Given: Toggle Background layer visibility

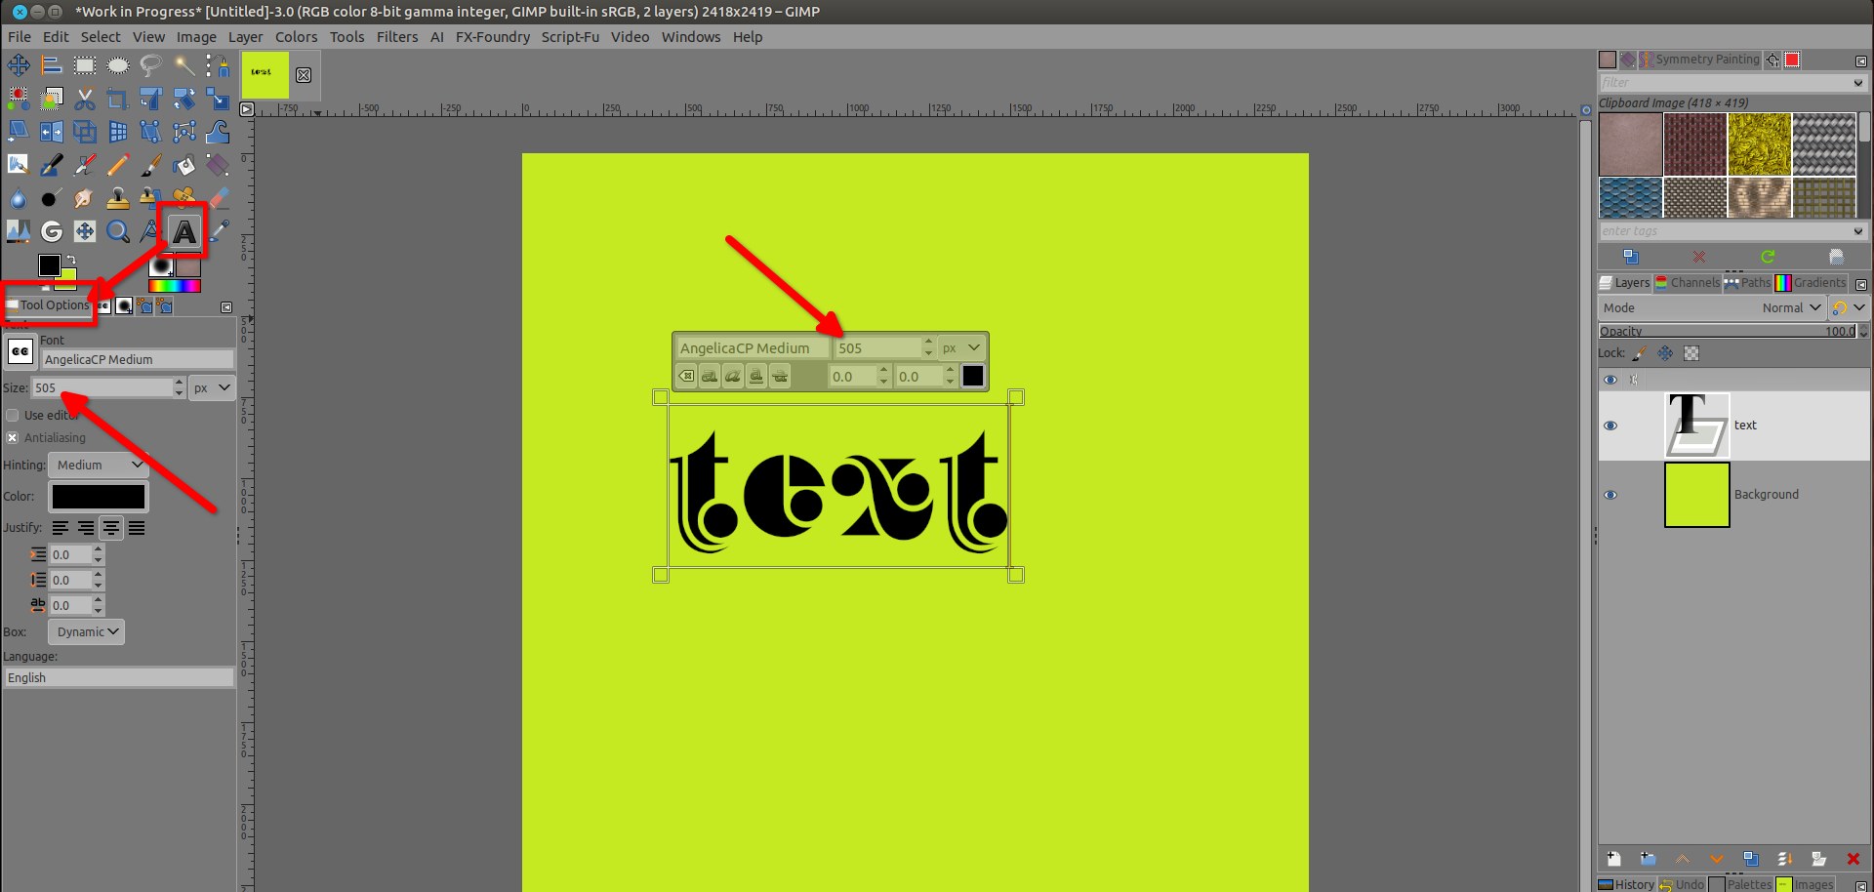Looking at the screenshot, I should tap(1610, 495).
